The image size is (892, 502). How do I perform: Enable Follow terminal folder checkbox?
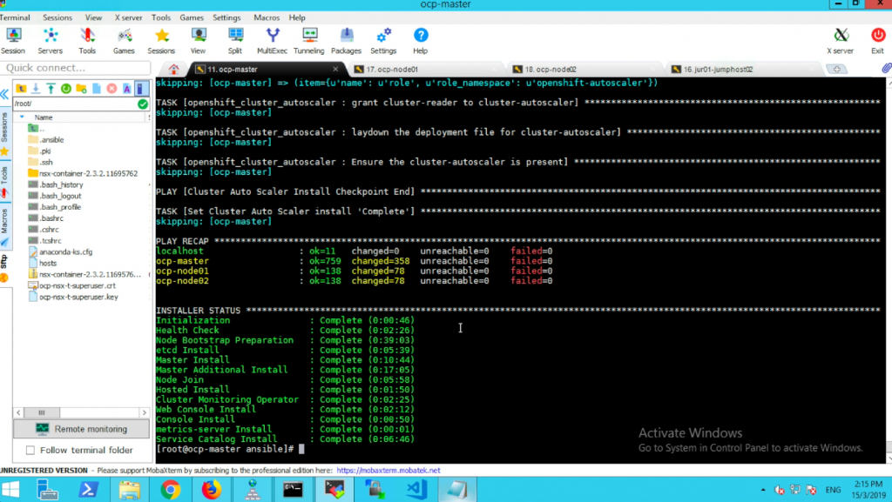click(x=30, y=451)
